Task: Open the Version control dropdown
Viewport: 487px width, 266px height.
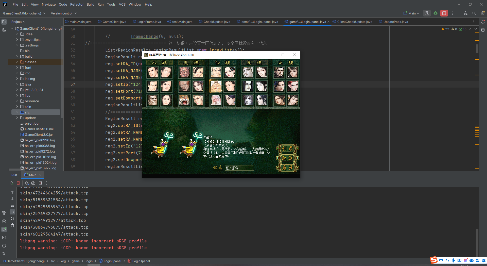Action: (64, 13)
